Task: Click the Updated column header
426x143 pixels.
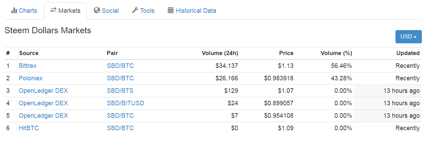Action: 408,53
